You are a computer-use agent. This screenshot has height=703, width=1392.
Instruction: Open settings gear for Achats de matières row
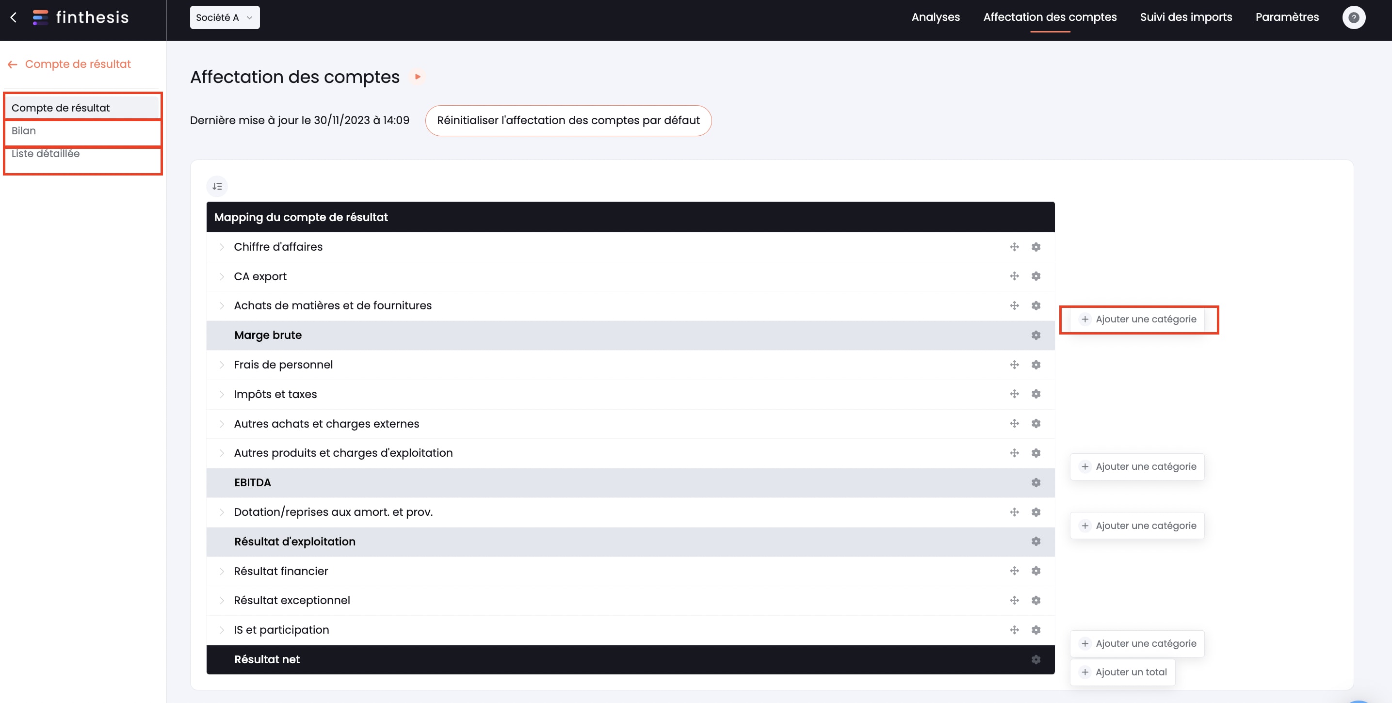1036,306
